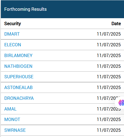Open the AMAL security link

10,109
